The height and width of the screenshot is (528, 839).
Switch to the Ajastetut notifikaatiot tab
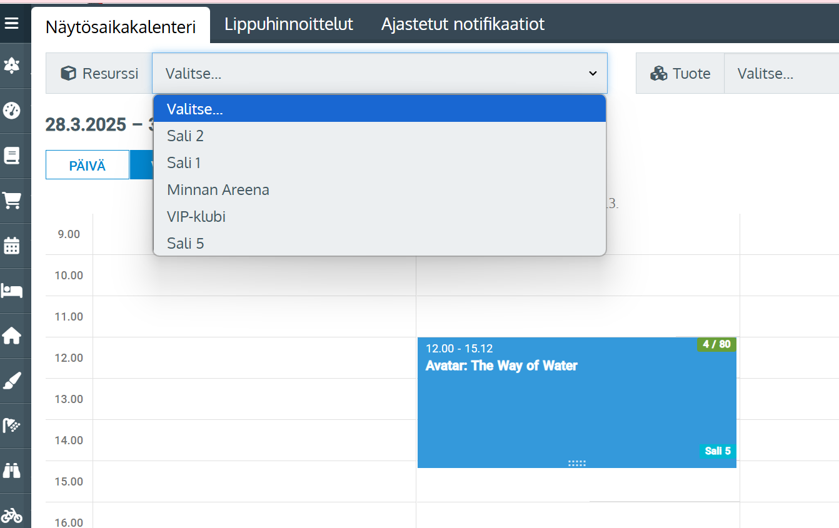[463, 24]
